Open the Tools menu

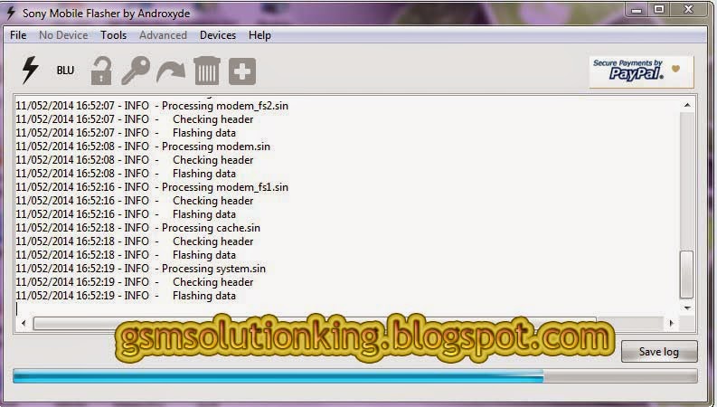click(113, 35)
